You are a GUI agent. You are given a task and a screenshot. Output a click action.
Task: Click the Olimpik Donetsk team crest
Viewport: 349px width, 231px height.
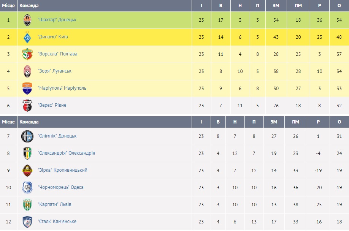point(27,136)
